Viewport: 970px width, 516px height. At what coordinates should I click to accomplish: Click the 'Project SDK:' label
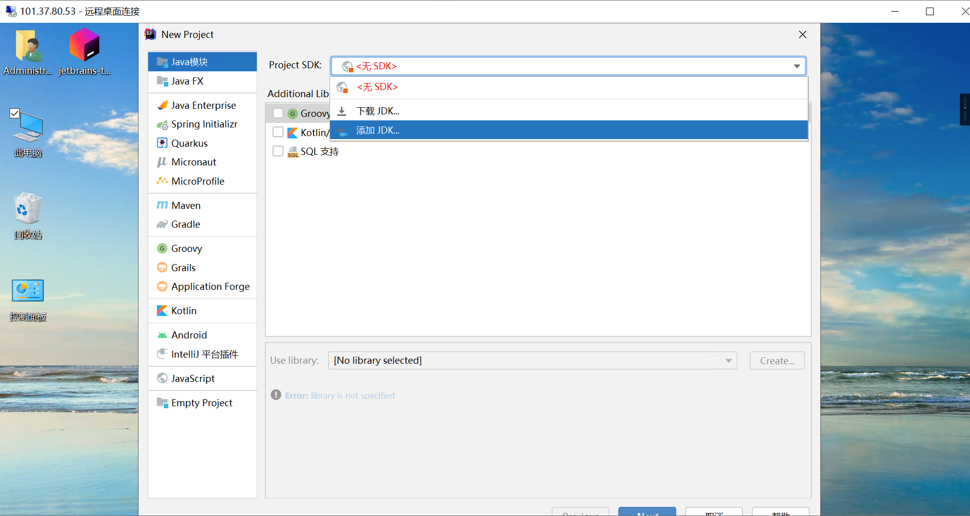[295, 65]
